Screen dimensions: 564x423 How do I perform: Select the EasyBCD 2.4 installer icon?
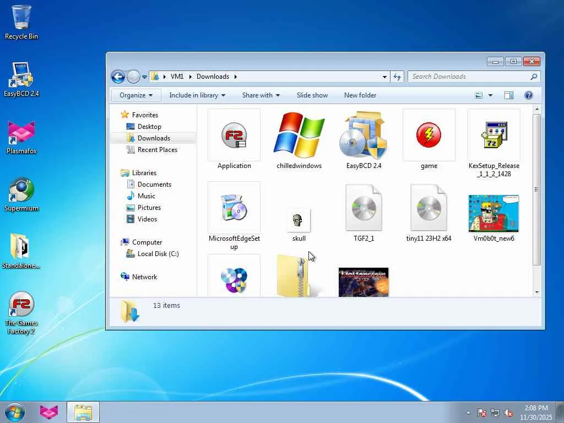(364, 135)
